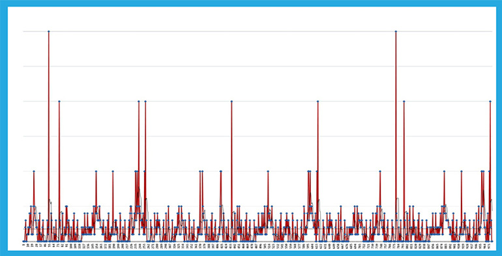Select the gray trend line bump beside the earliest tallest spike

pyautogui.click(x=50, y=202)
